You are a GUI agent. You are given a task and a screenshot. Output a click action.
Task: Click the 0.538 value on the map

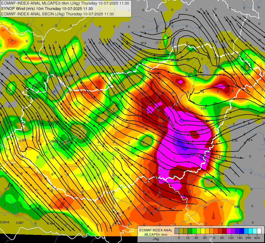click(220, 157)
